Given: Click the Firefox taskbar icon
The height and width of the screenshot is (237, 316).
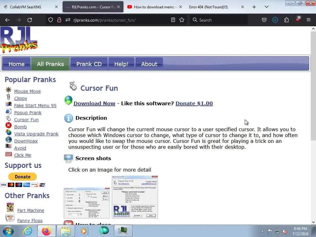Looking at the screenshot, I should click(x=46, y=231).
